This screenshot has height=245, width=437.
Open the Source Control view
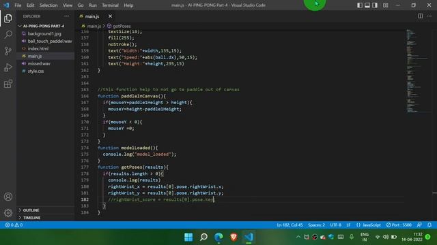(x=8, y=51)
